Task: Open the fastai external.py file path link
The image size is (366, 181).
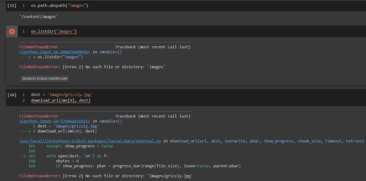Action: [x=90, y=141]
